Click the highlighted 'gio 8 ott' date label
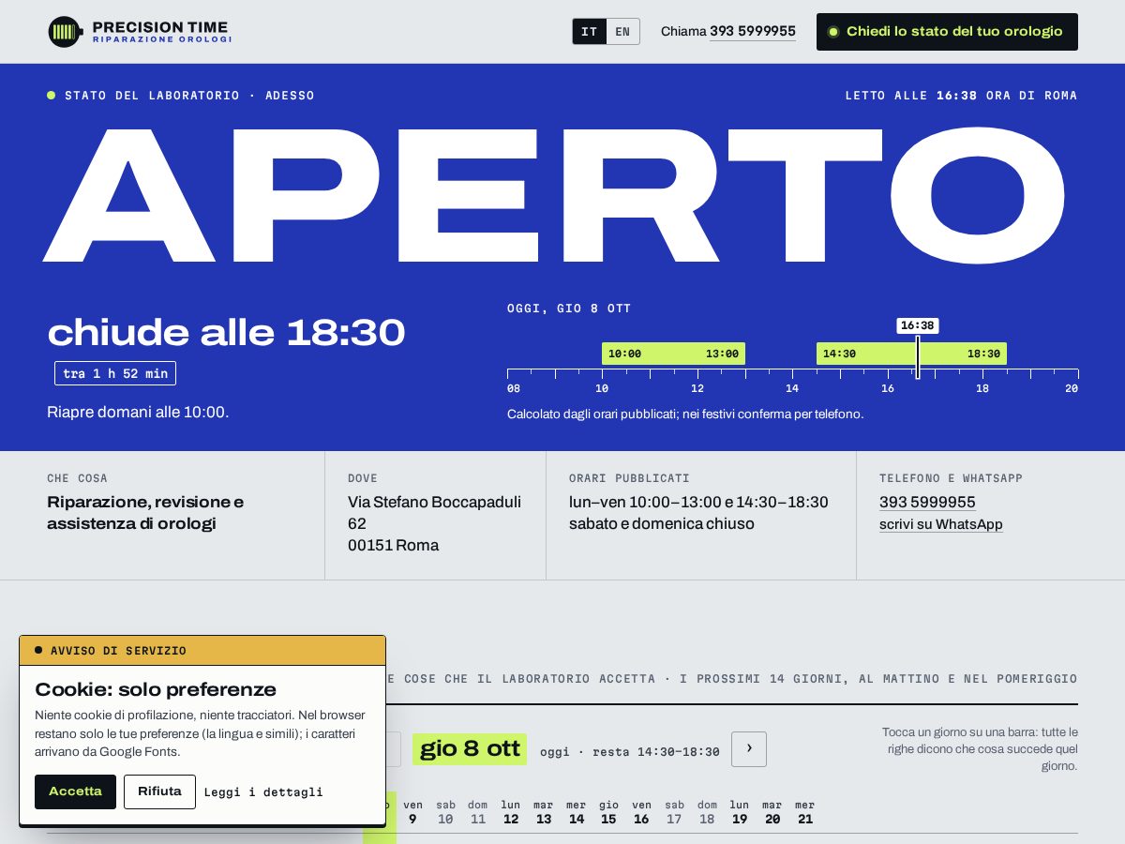Screen dimensions: 1125x844 click(x=470, y=748)
